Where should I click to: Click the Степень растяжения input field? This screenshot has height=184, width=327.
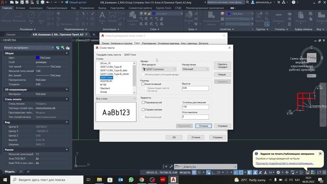pos(195,107)
